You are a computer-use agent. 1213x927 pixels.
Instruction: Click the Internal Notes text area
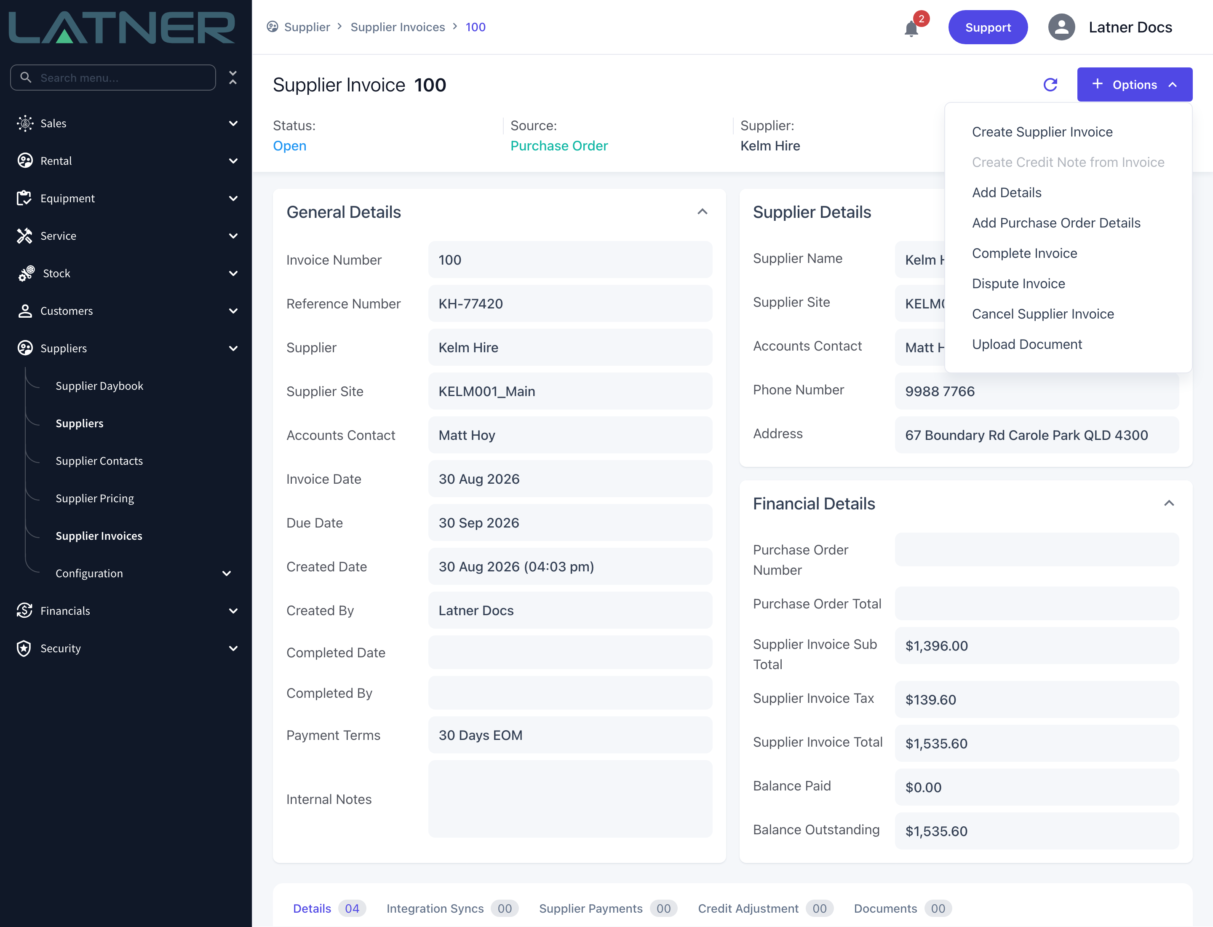coord(570,799)
